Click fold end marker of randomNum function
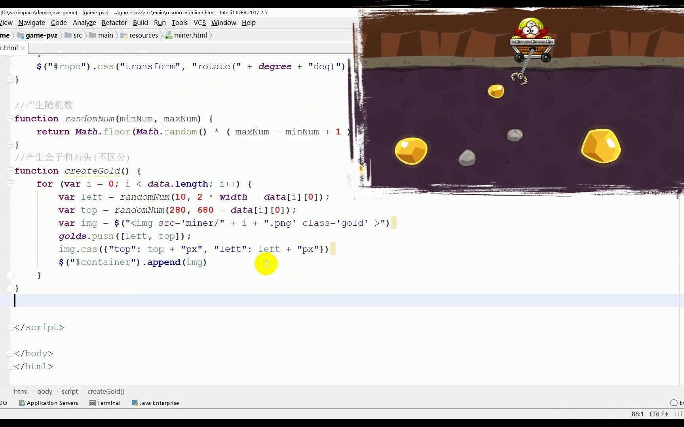Image resolution: width=684 pixels, height=427 pixels. 10,144
